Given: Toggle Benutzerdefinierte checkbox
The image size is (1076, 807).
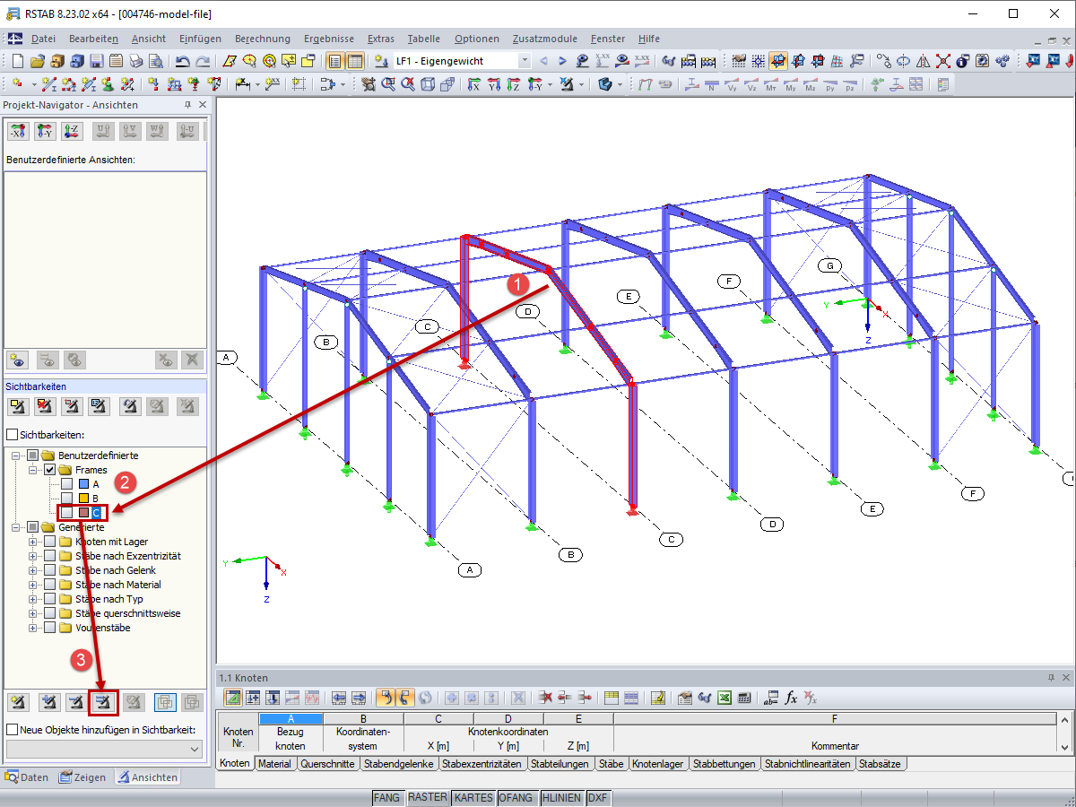Looking at the screenshot, I should click(33, 456).
